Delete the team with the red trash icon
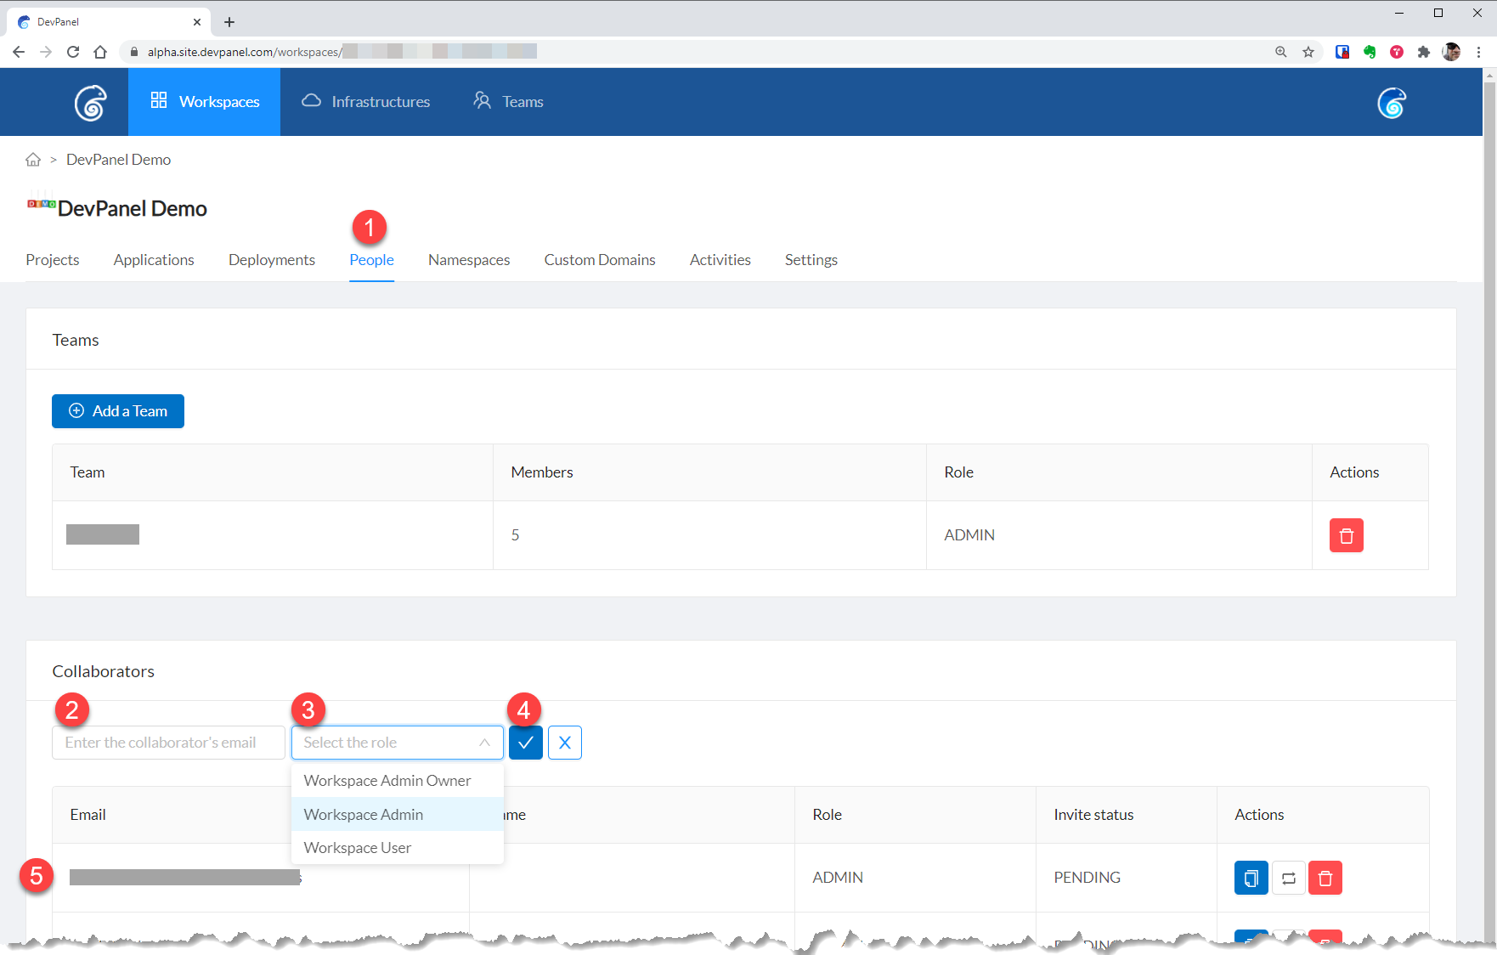Viewport: 1497px width, 955px height. pos(1346,535)
